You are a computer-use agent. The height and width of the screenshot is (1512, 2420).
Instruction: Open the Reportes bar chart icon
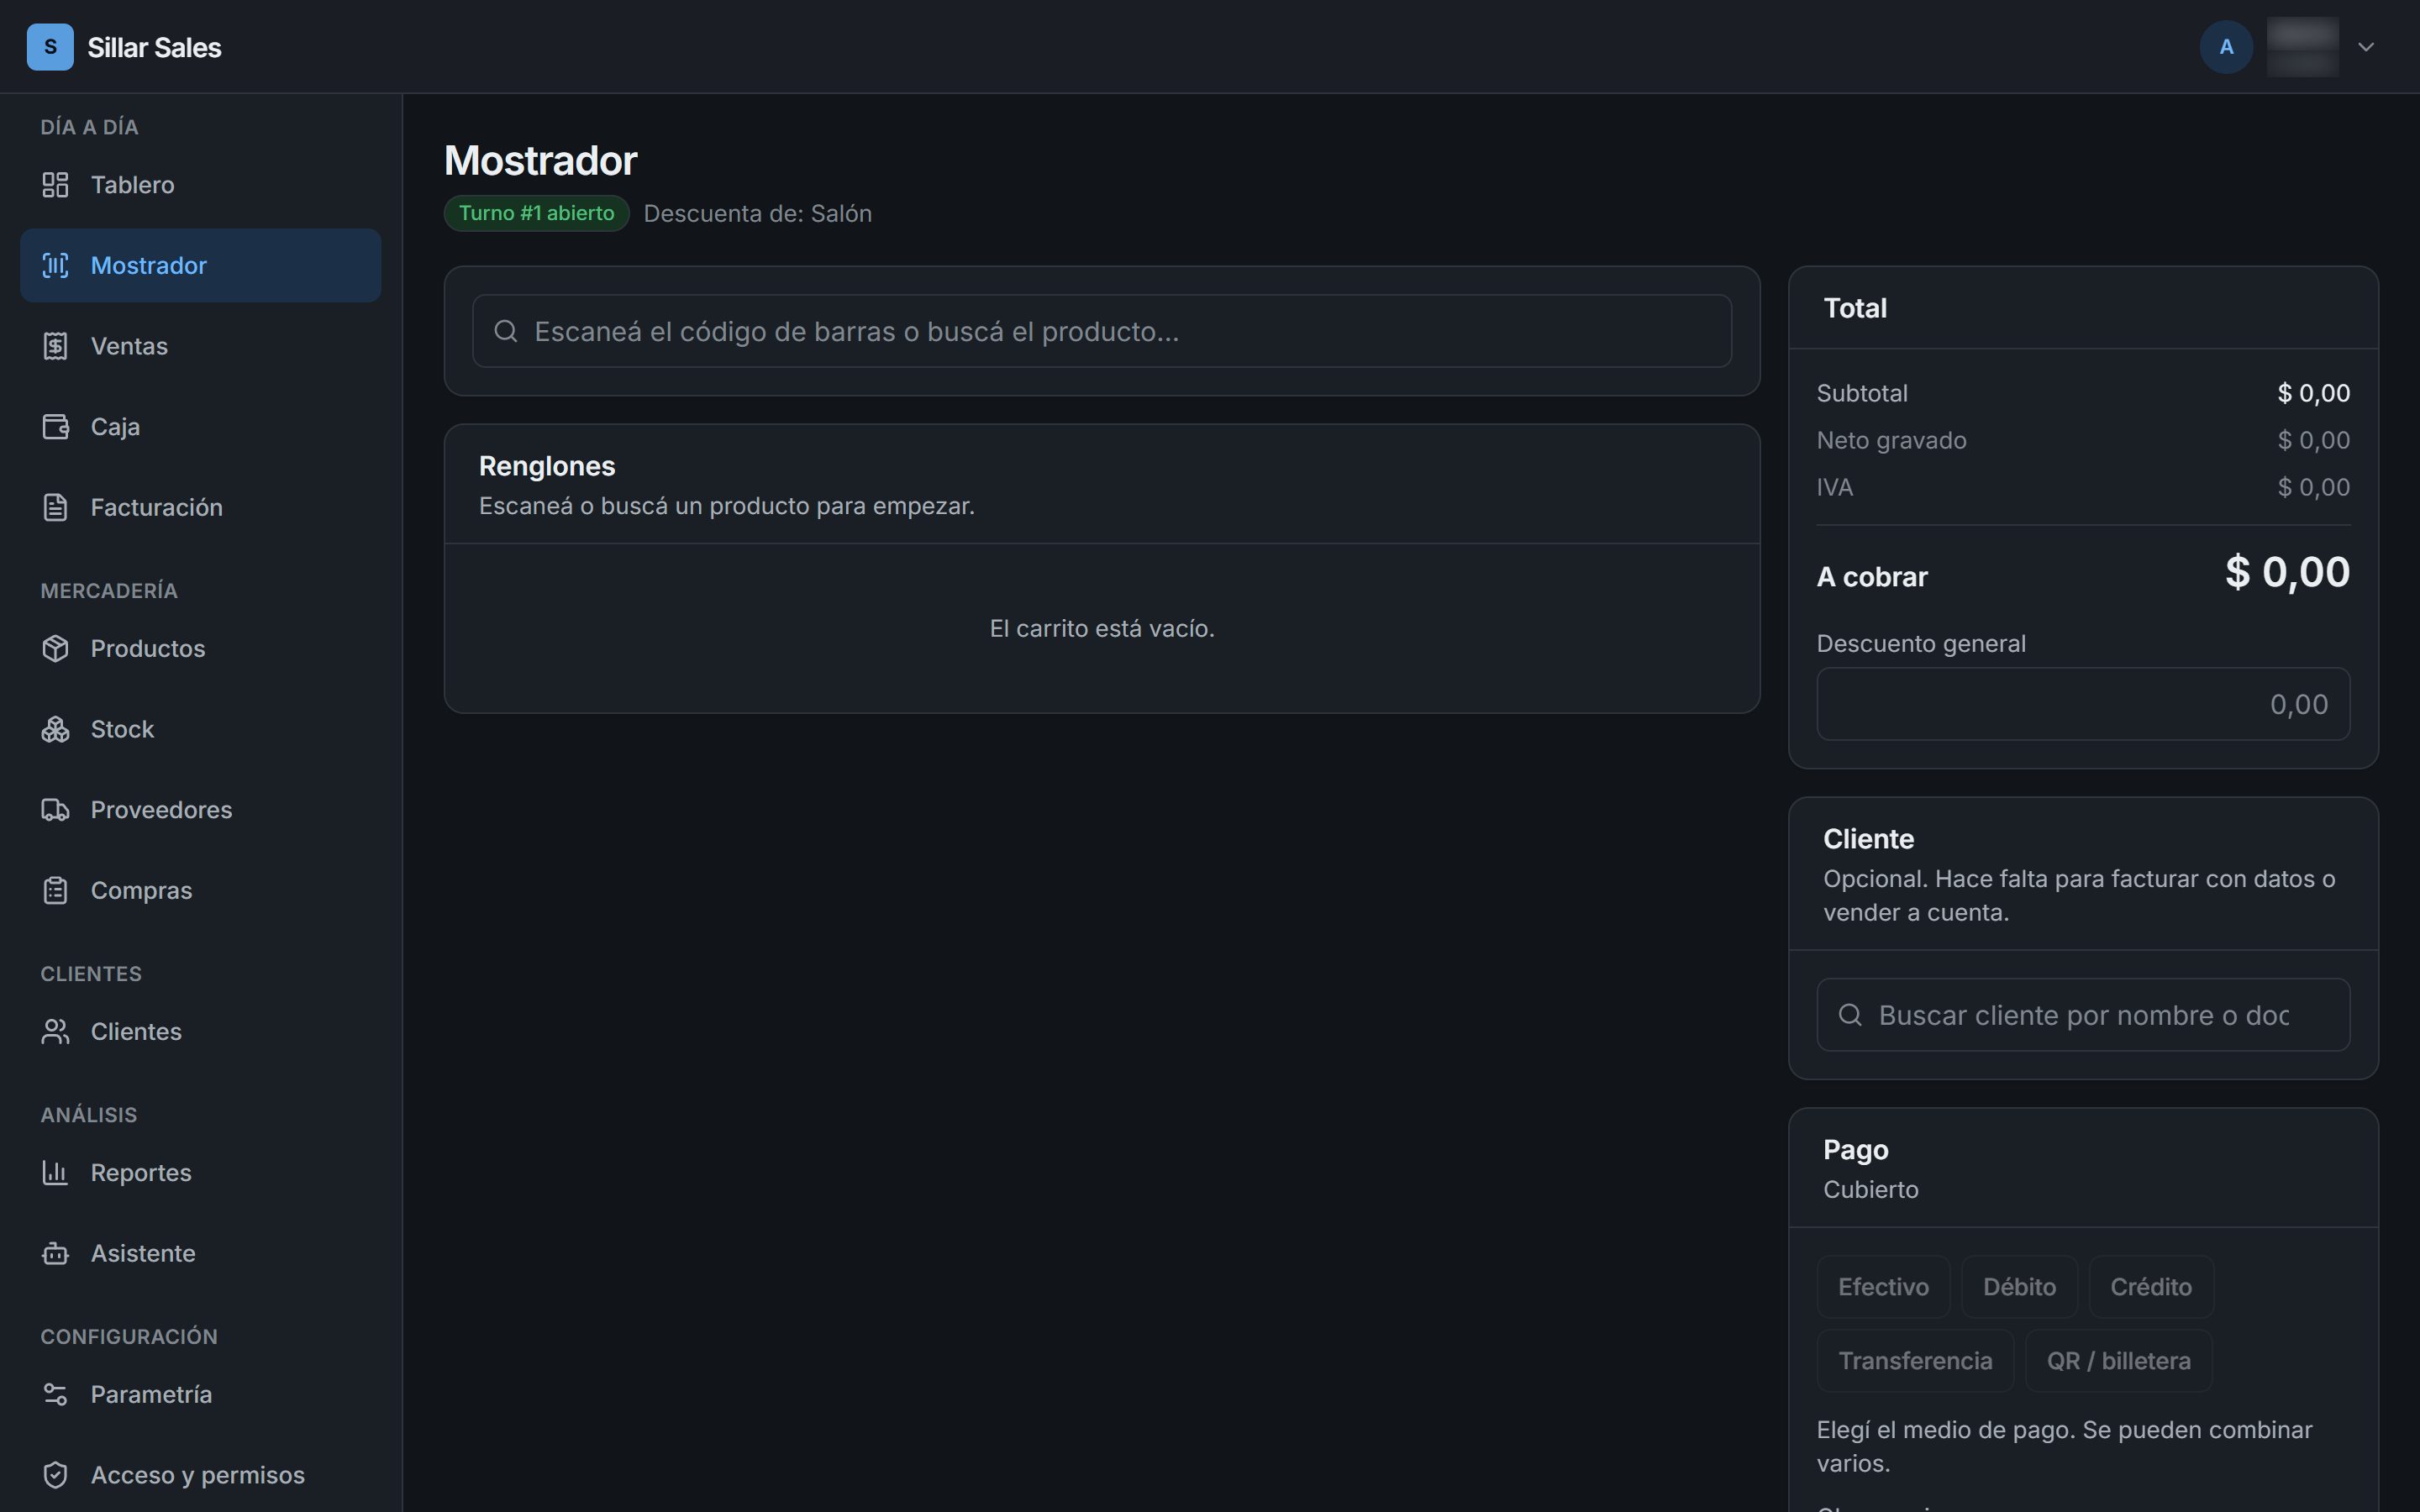pos(55,1172)
